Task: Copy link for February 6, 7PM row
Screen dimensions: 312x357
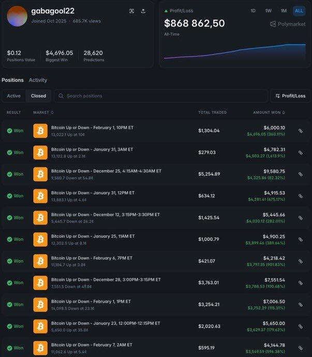Action: 300,261
